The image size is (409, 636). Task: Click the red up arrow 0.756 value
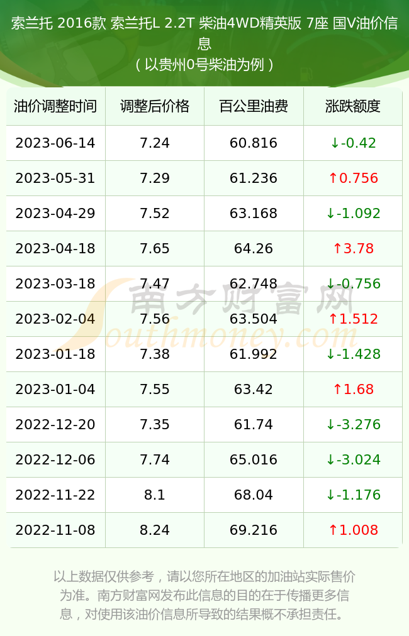tap(353, 178)
